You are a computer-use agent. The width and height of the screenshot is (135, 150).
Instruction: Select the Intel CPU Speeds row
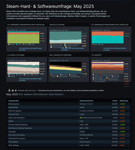69,111
